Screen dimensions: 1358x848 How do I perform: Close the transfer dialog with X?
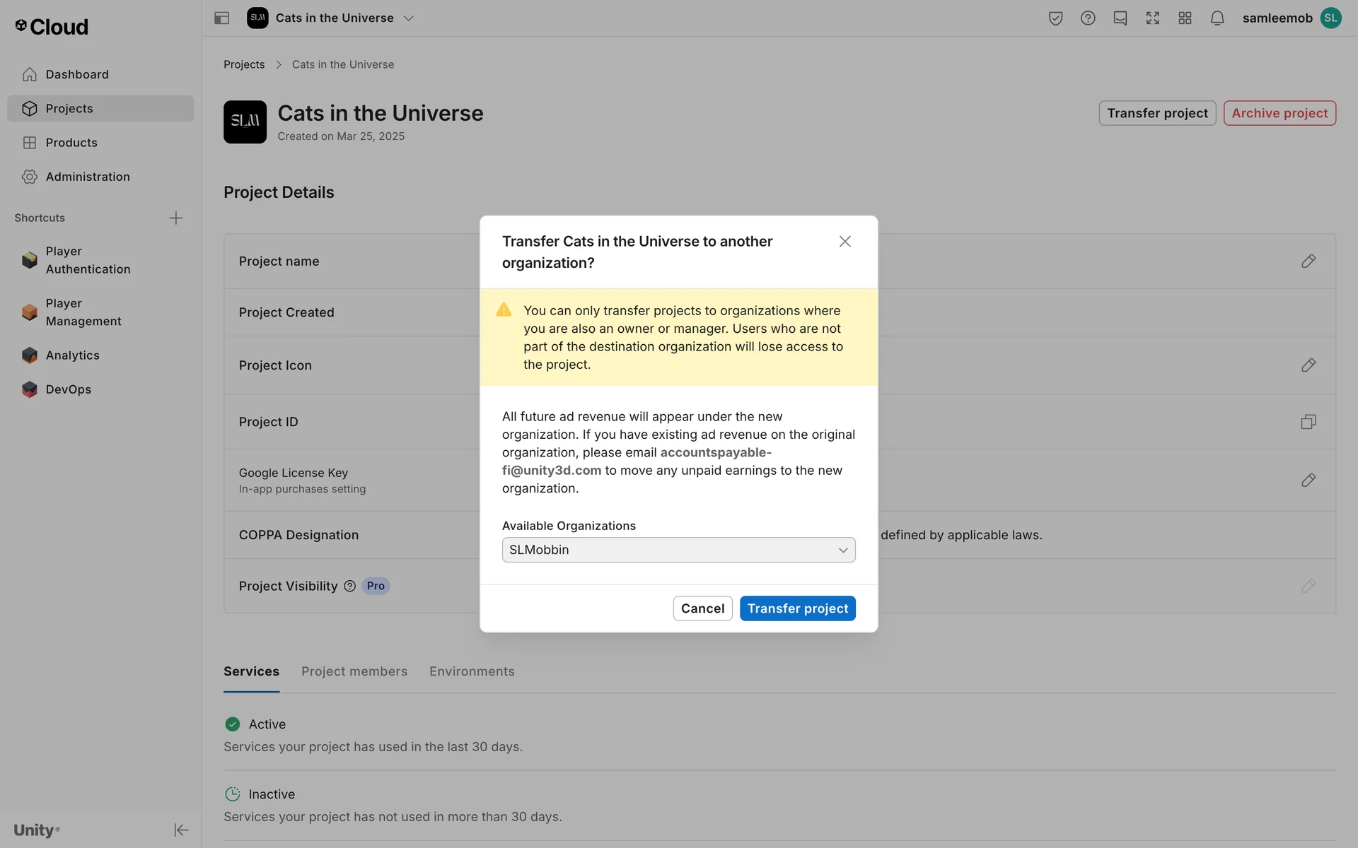845,242
